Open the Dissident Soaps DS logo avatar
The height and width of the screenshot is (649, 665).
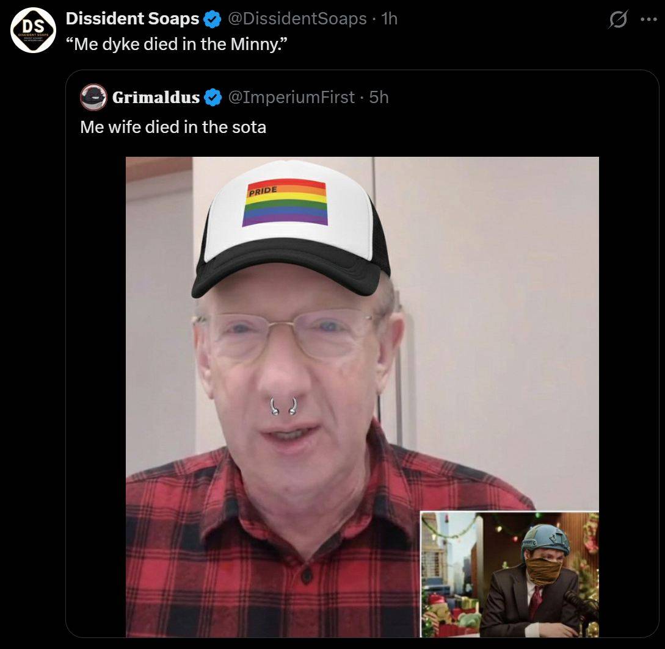(x=33, y=30)
